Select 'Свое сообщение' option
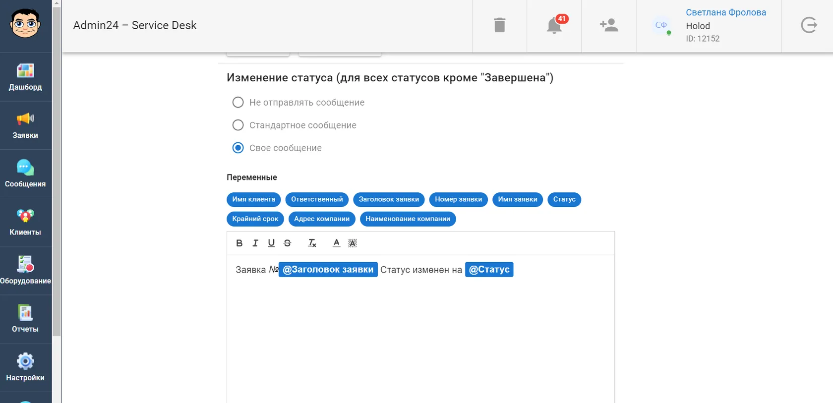Viewport: 833px width, 403px height. [x=277, y=148]
